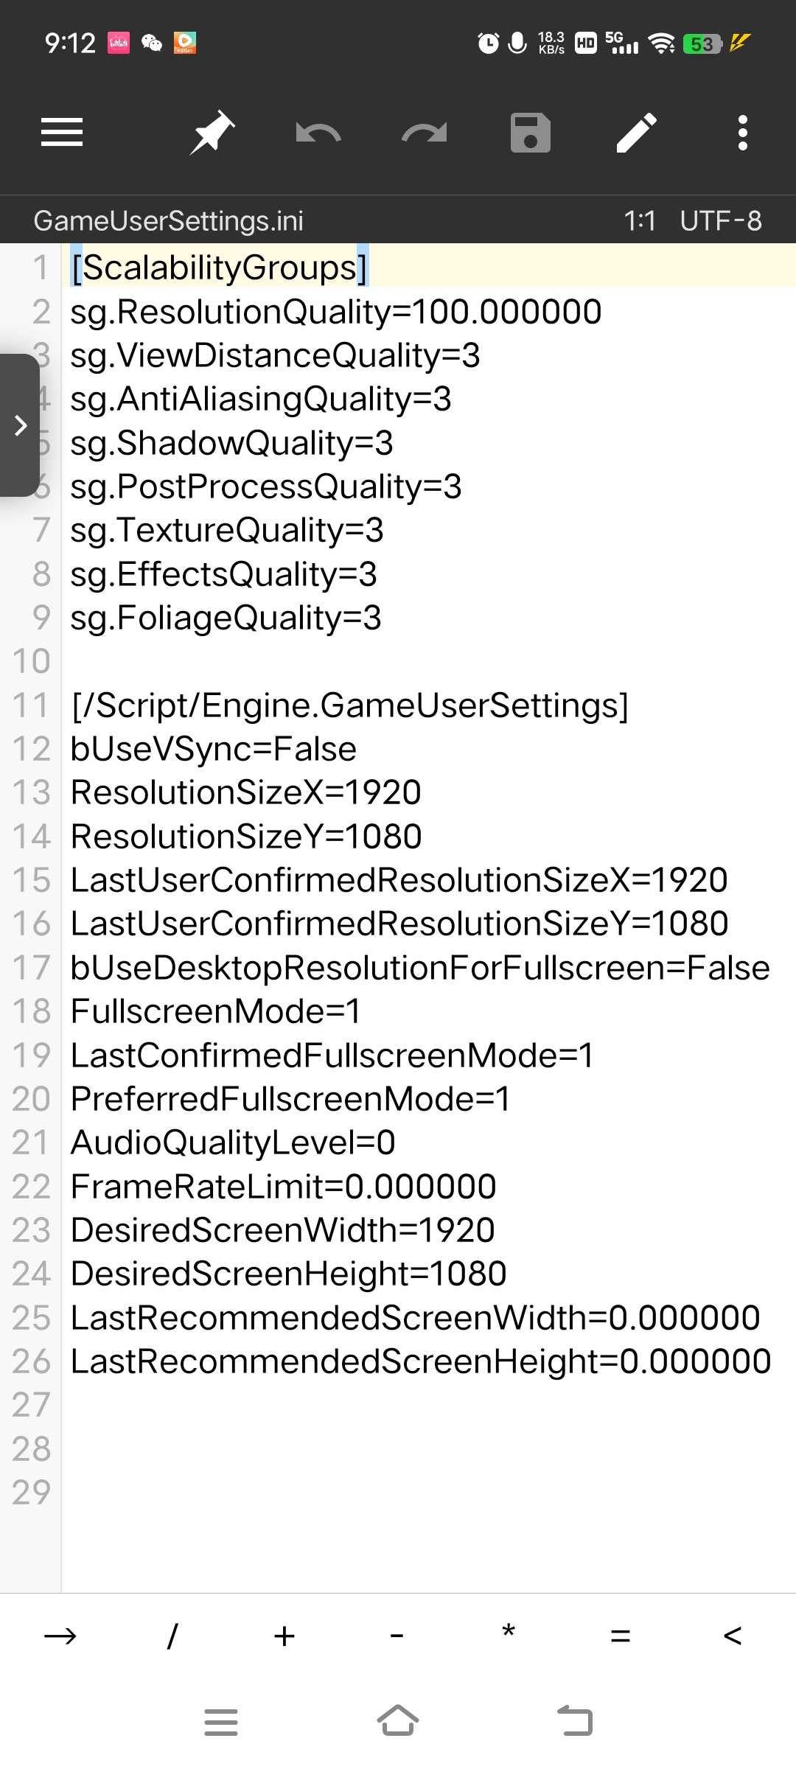Place cursor on bUseVSync=False line

(214, 749)
